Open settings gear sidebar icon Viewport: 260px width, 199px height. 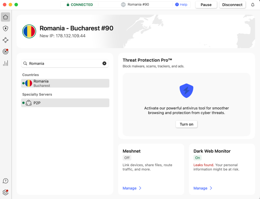pos(6,192)
